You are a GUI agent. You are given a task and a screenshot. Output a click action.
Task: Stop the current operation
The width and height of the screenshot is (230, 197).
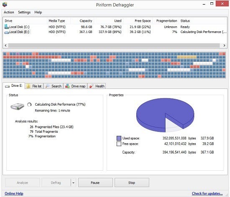click(x=132, y=182)
